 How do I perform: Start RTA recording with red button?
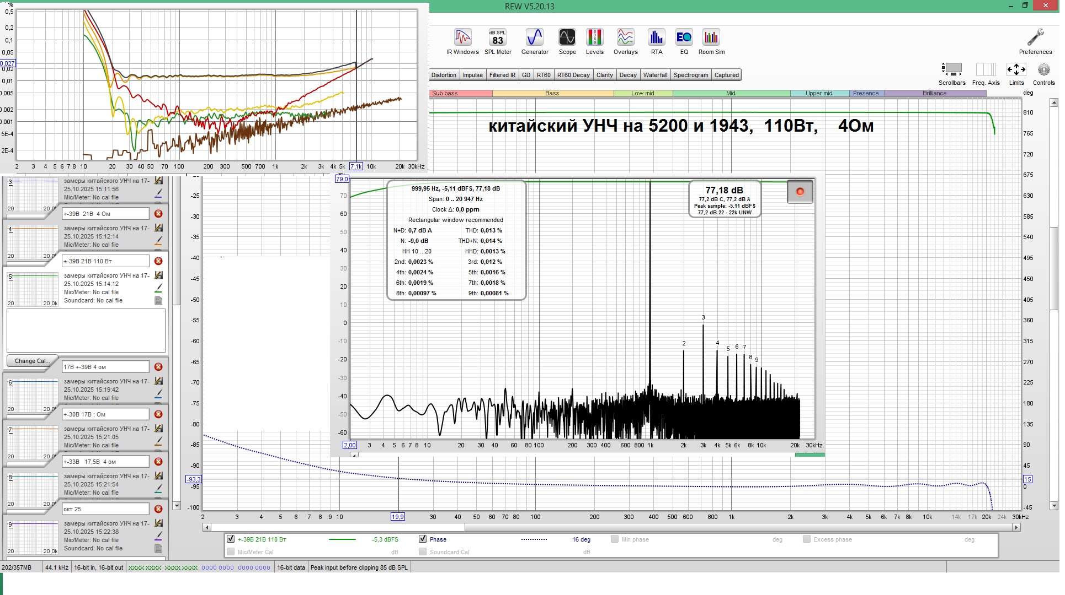pyautogui.click(x=800, y=192)
